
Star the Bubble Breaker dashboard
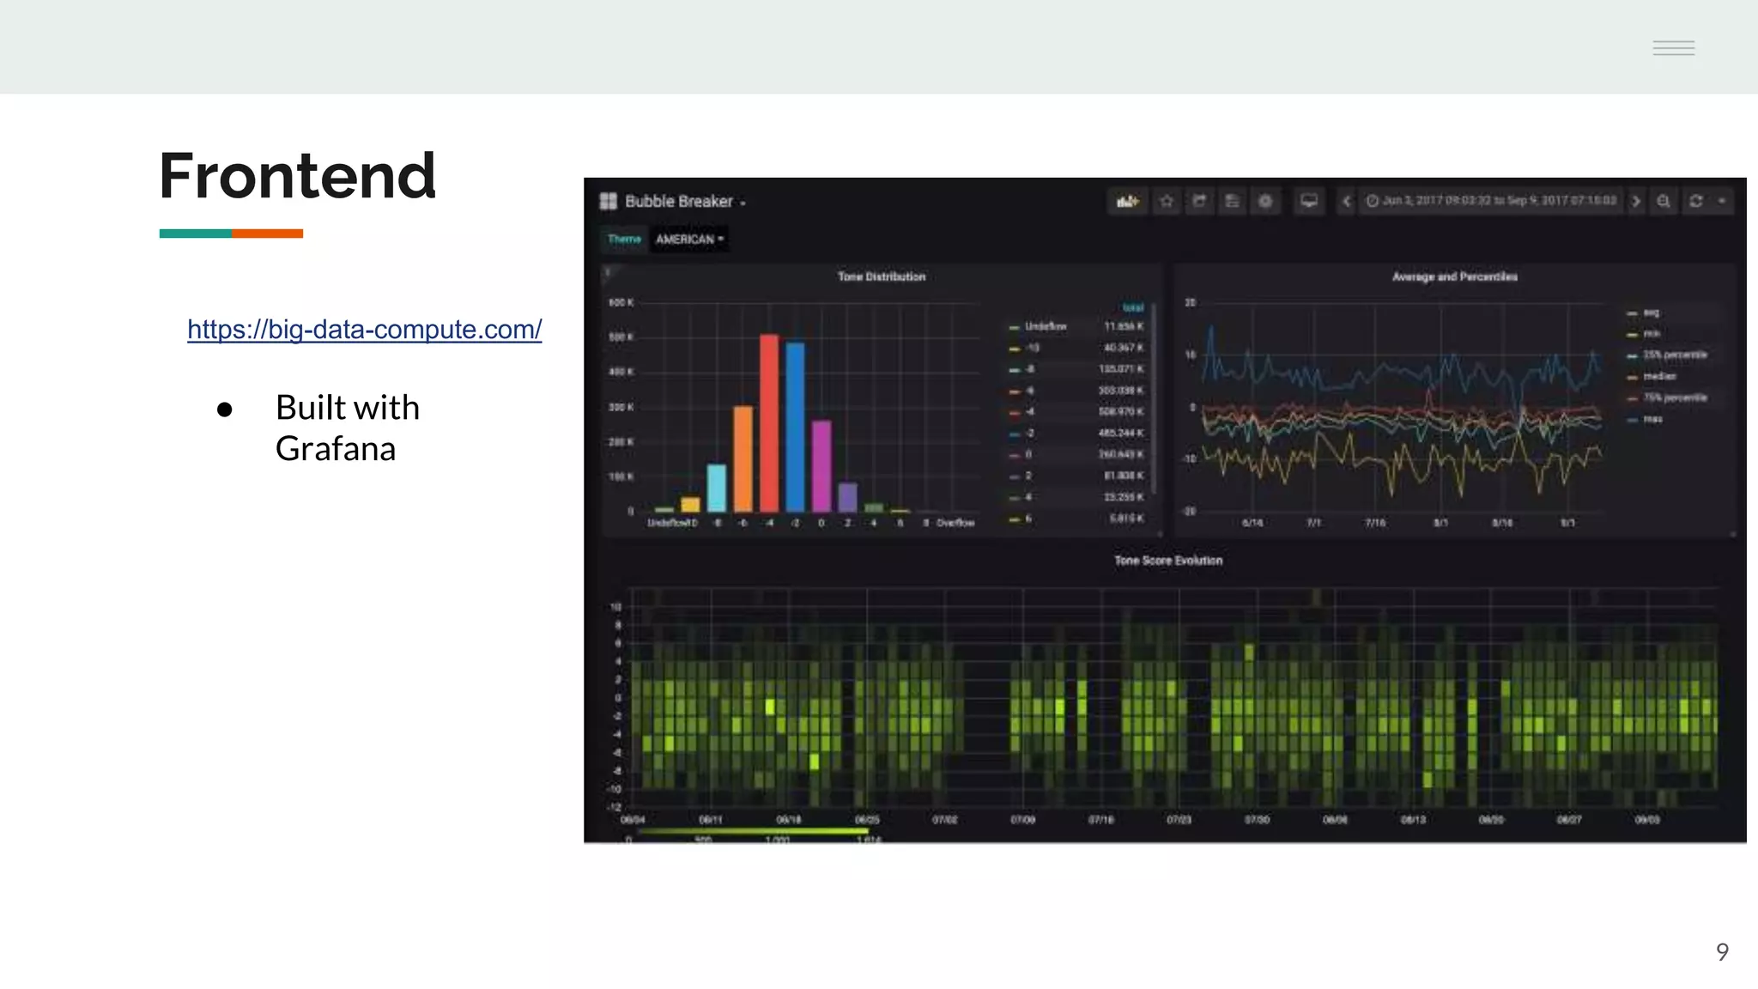coord(1166,201)
